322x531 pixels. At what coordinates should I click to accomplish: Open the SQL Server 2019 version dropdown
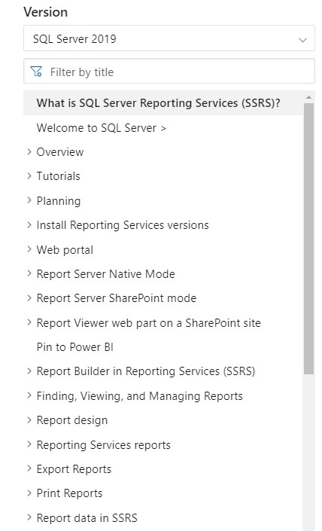tap(169, 38)
